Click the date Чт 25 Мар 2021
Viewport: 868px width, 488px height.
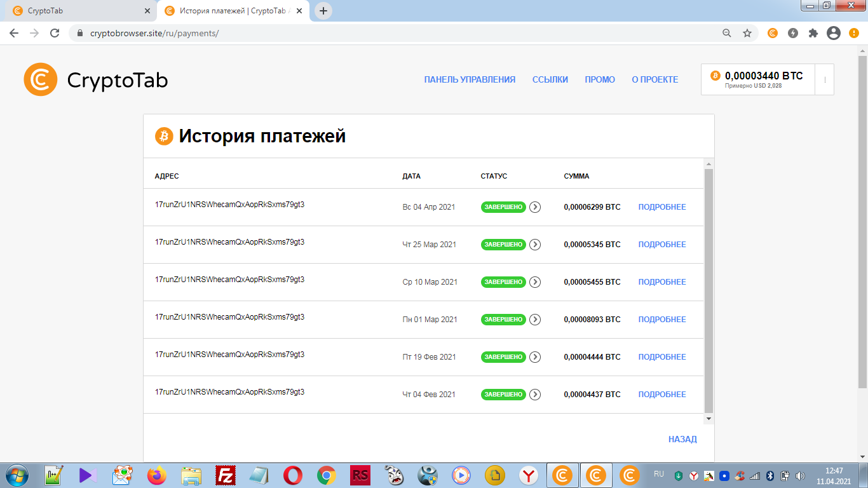[430, 245]
